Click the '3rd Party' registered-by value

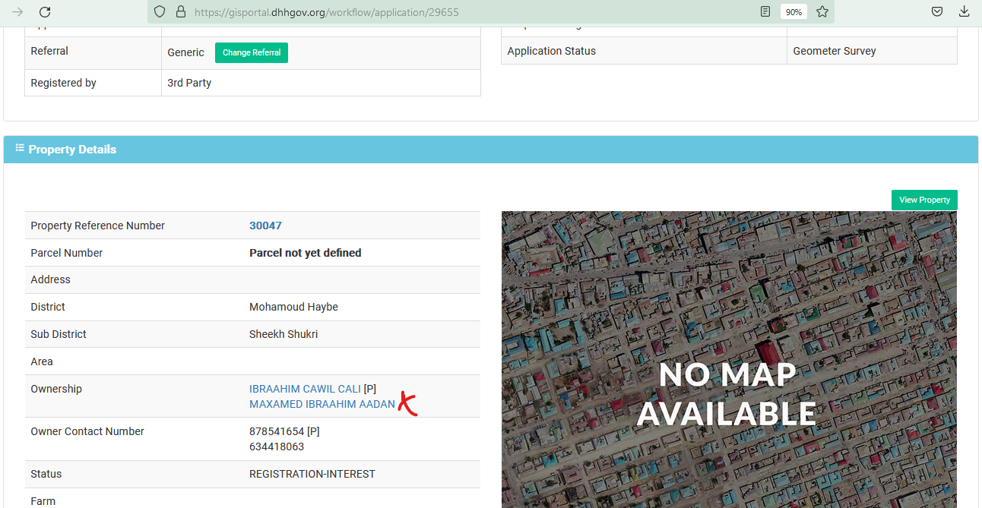[189, 83]
